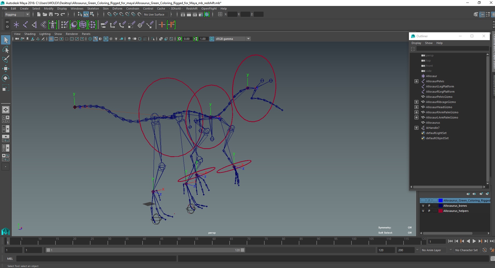Click the blue color swatch of Allosaurus_Green_Coloring_Rigged layer
The image size is (495, 268).
[440, 200]
